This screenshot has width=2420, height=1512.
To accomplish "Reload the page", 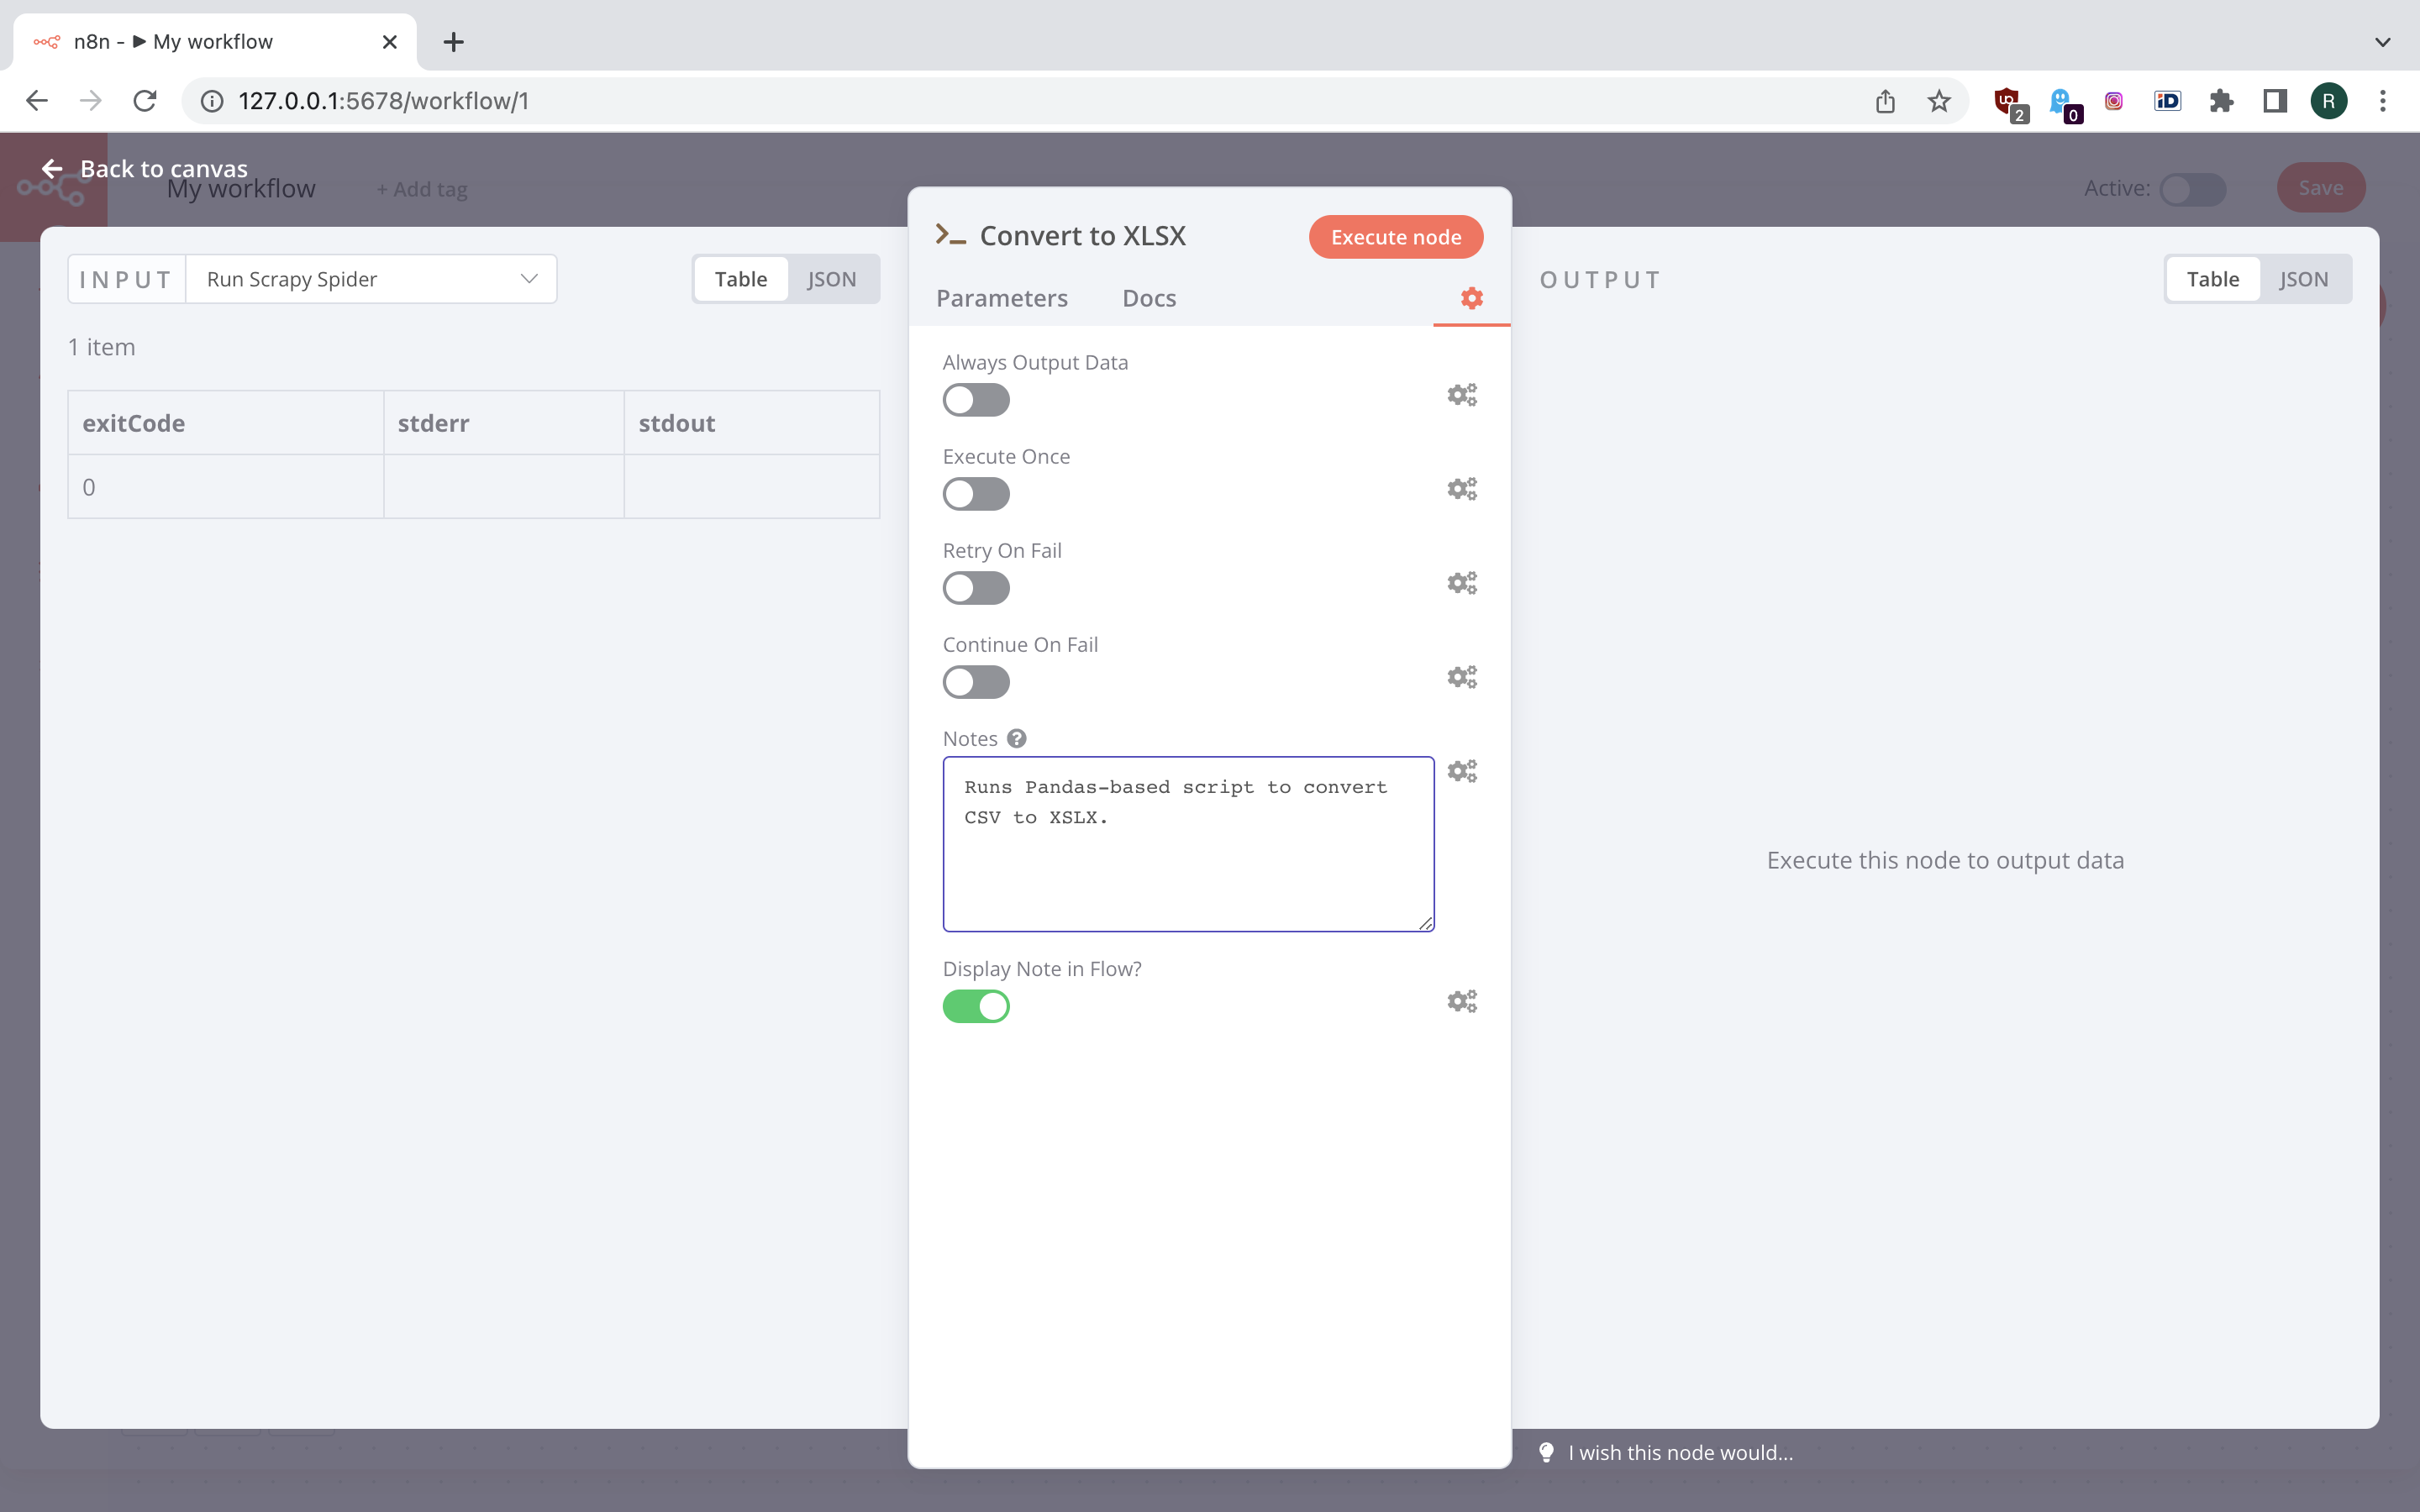I will point(145,101).
